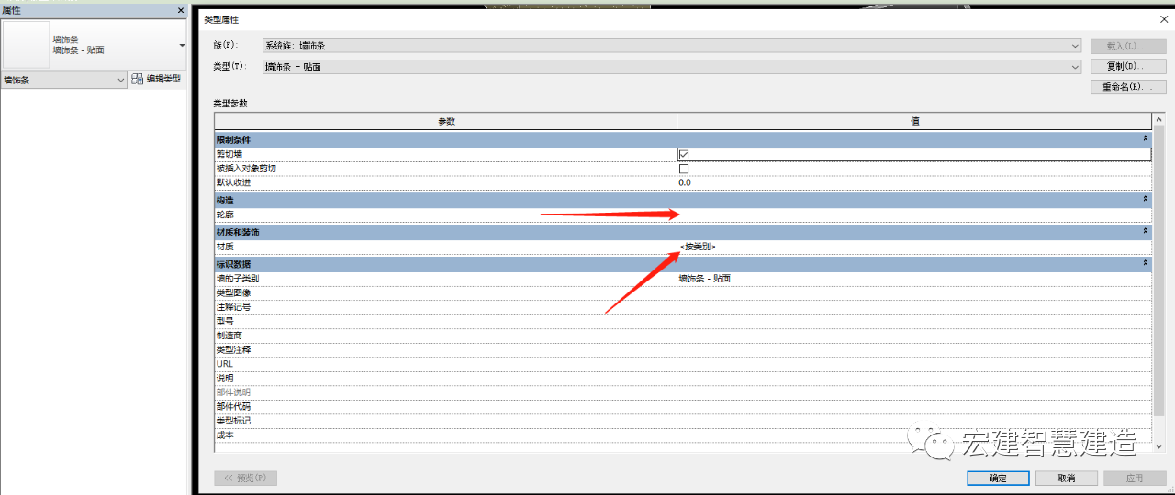
Task: Toggle the 剪切墙 checkbox
Action: [x=684, y=155]
